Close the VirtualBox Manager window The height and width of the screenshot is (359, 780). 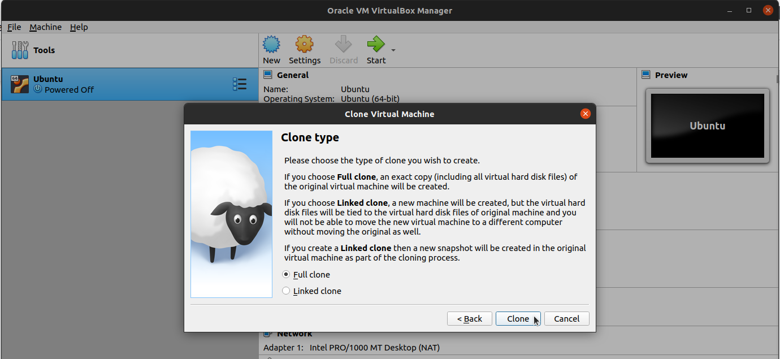pyautogui.click(x=768, y=10)
